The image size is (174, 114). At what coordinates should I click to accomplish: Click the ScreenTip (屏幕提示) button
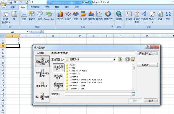point(147,54)
